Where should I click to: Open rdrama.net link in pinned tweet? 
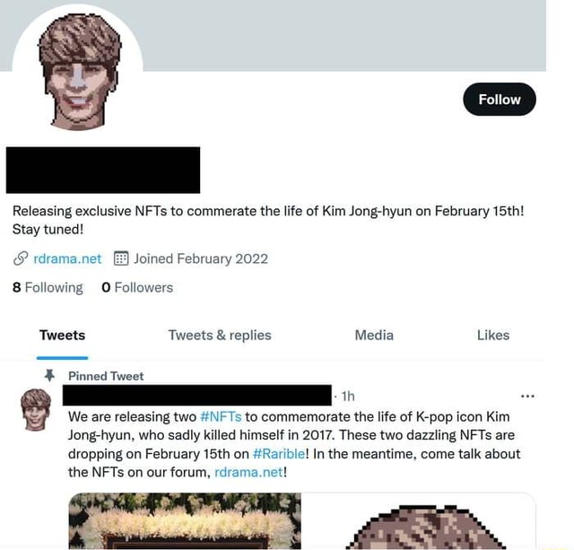point(248,472)
